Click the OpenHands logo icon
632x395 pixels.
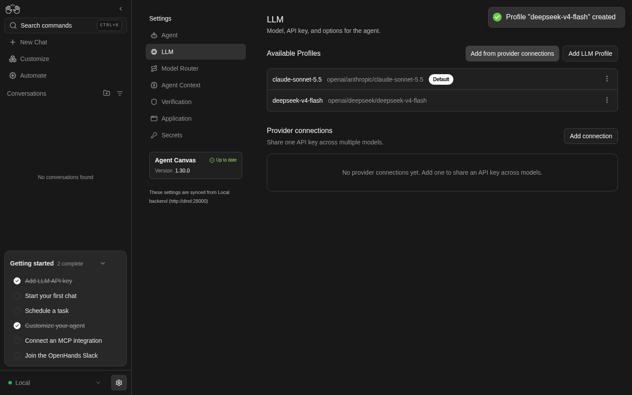(x=13, y=9)
